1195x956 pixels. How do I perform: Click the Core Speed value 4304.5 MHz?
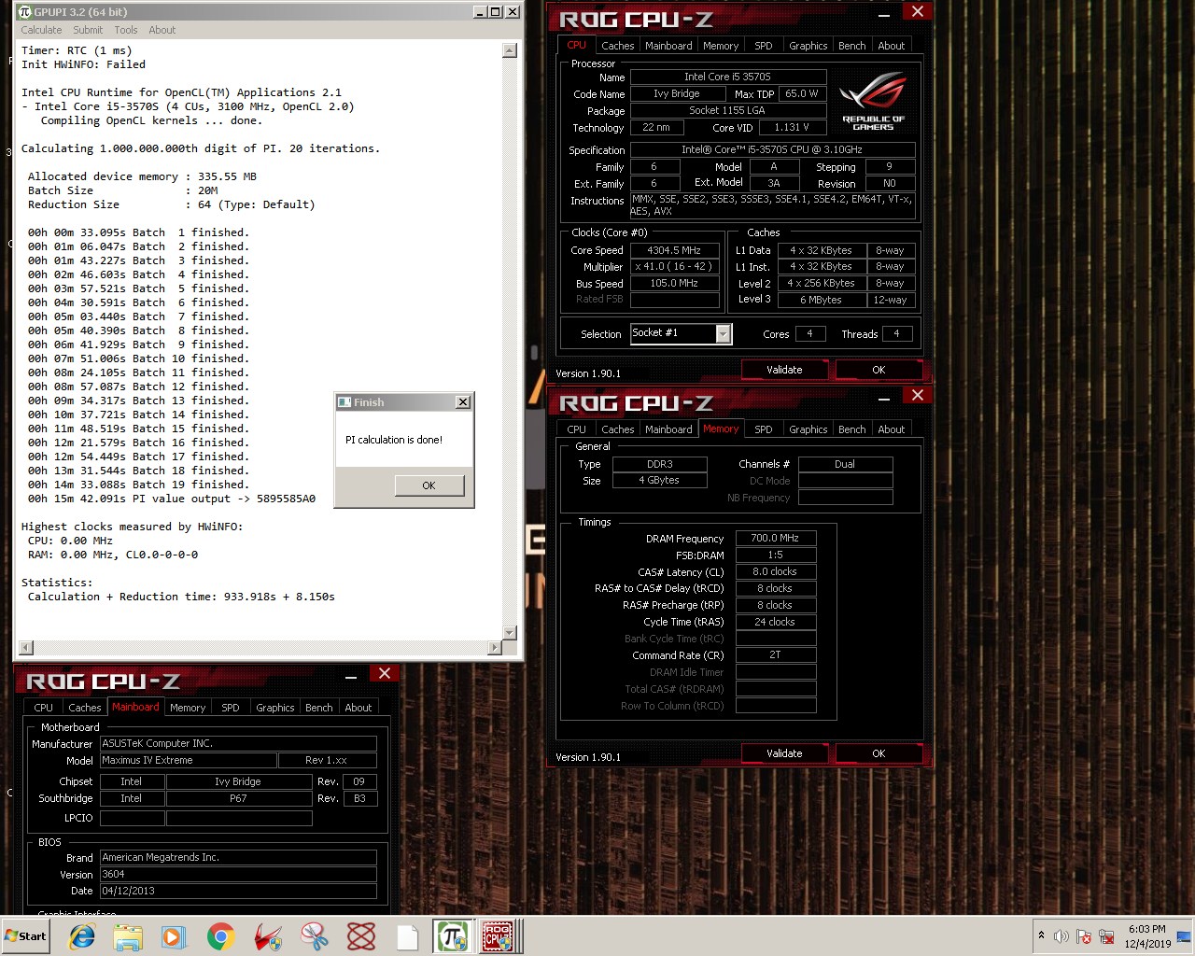click(674, 250)
